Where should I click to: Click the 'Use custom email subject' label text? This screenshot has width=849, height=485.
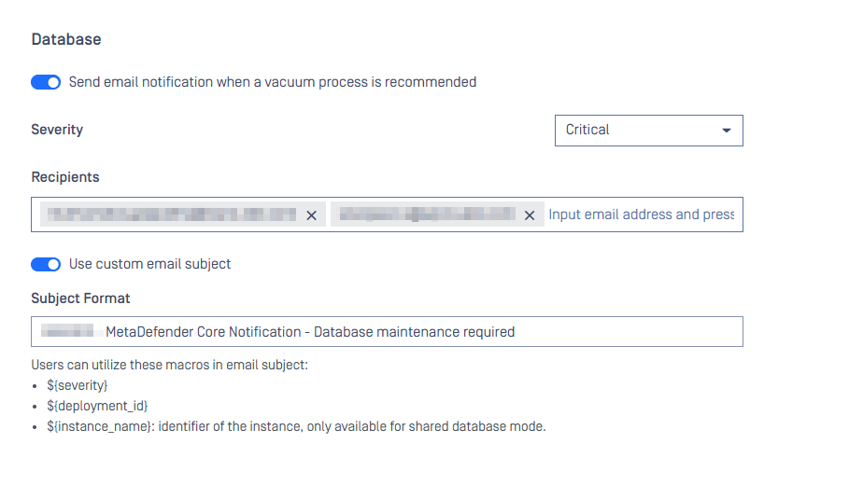point(150,264)
